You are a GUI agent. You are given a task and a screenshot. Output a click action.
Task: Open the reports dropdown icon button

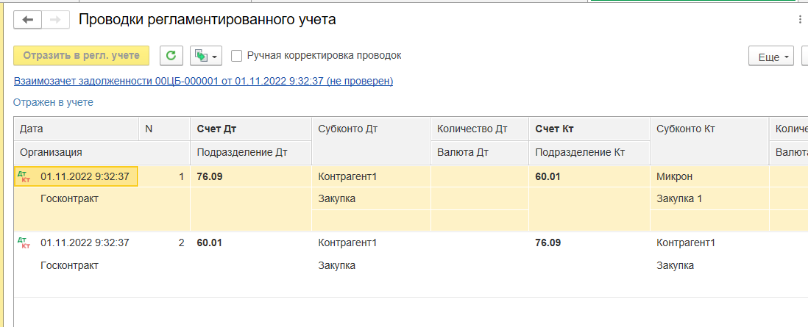click(206, 56)
